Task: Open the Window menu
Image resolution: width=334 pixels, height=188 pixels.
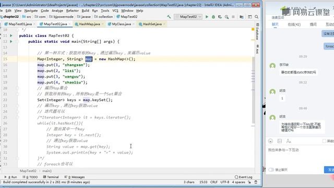Action: coord(127,10)
